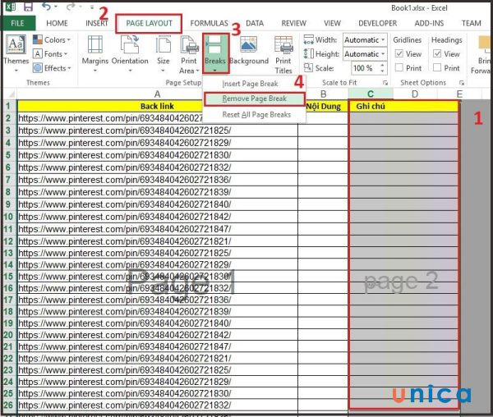Click the URL ending 21847/ in row 21
The image size is (493, 417).
click(125, 346)
